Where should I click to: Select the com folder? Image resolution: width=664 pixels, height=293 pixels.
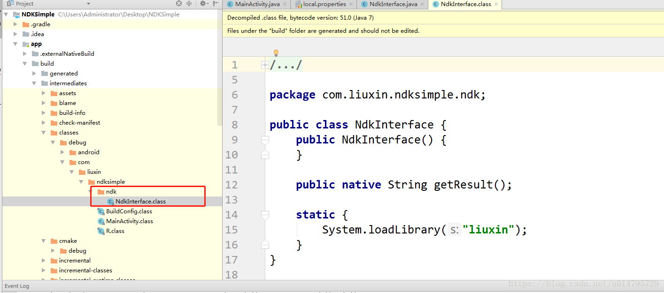(84, 162)
